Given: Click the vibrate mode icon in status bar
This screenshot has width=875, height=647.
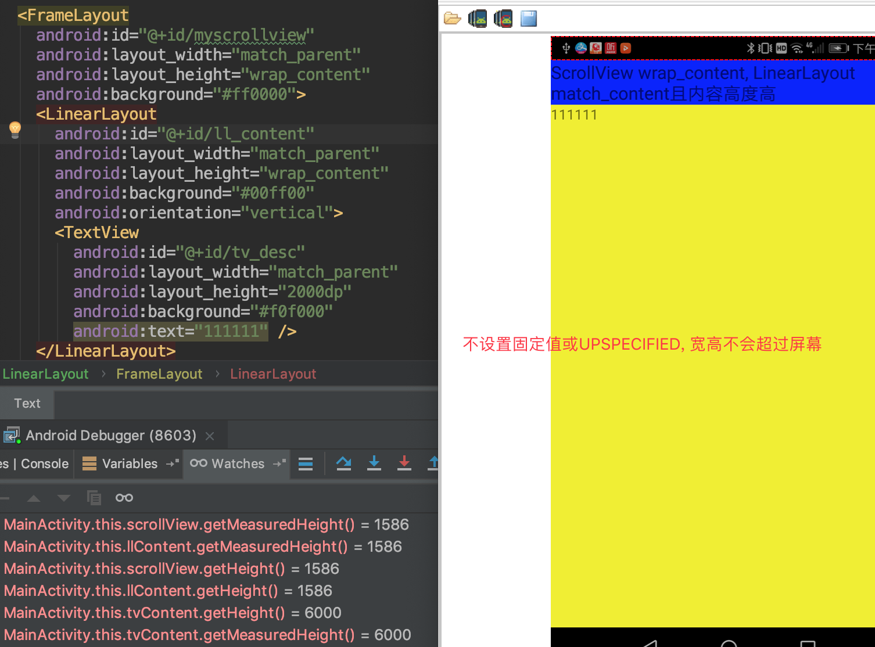Looking at the screenshot, I should (765, 48).
